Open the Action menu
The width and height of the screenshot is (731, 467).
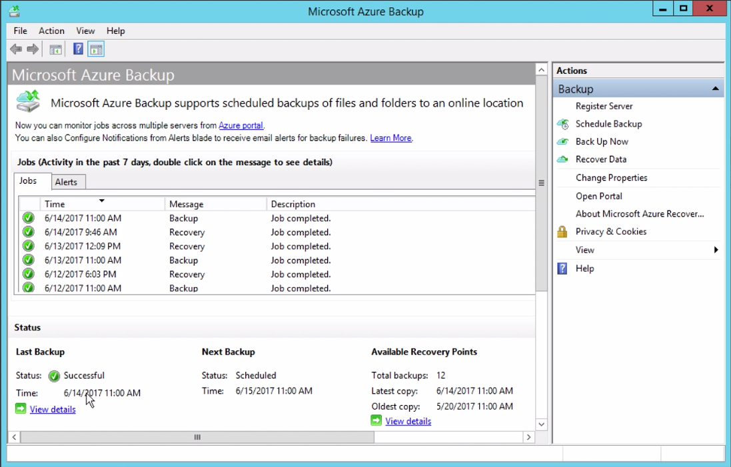click(51, 31)
